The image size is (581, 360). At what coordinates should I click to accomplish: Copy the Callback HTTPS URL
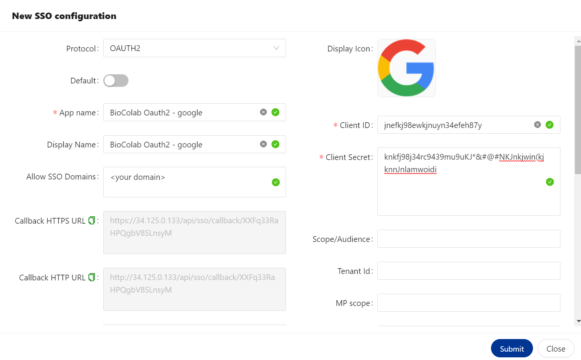coord(91,221)
